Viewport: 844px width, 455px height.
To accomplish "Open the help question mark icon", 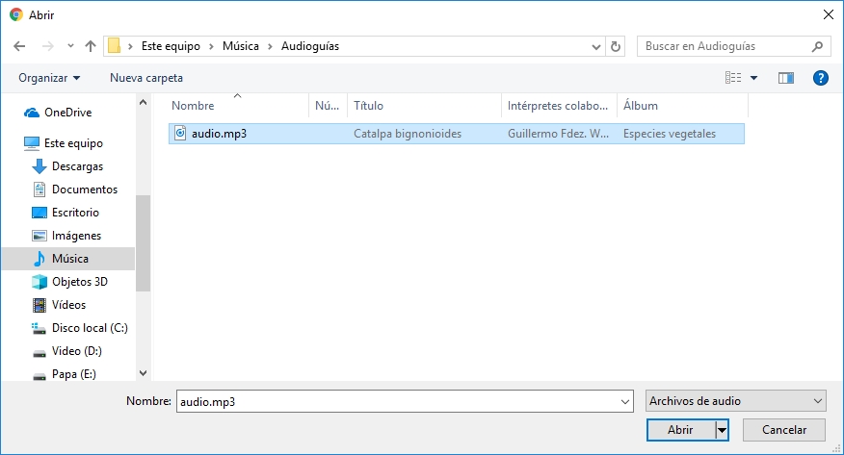I will click(820, 78).
